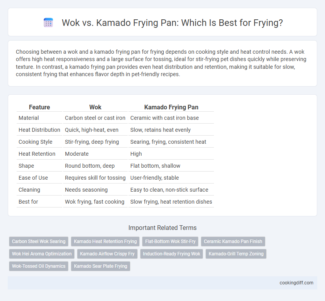325x301 pixels.
Task: Open the Kamado-Grill Temp Zoning tag
Action: [x=236, y=254]
